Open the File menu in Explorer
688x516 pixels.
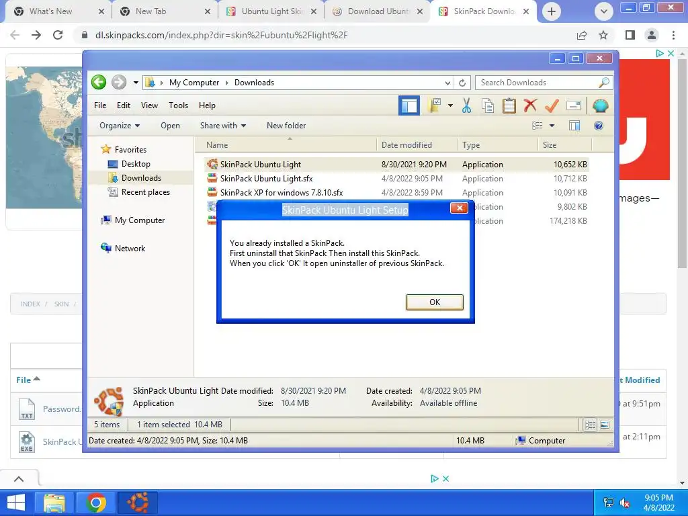click(100, 105)
